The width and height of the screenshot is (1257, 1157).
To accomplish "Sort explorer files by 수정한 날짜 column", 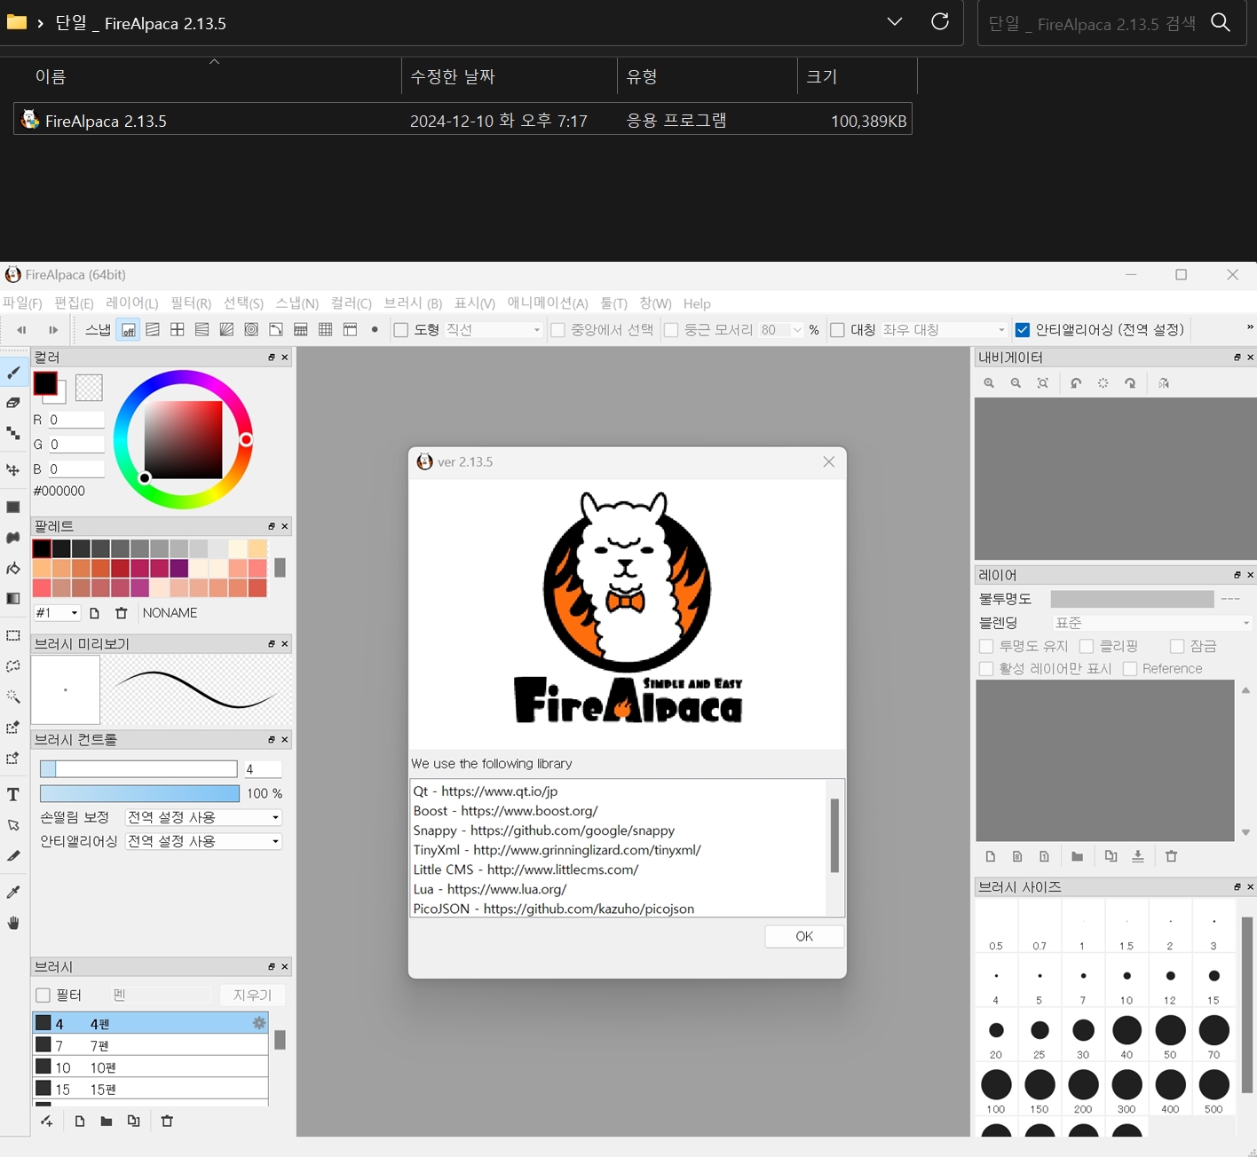I will [x=509, y=76].
